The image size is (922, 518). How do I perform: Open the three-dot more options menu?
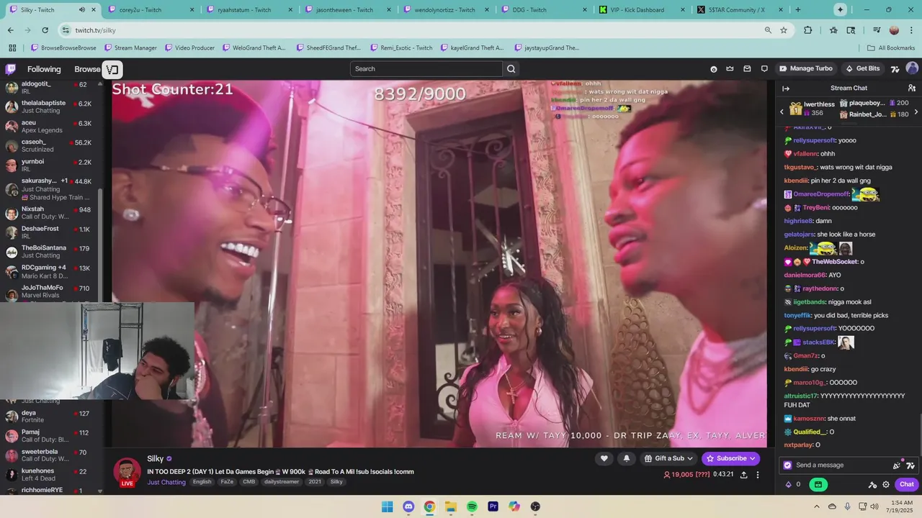[758, 475]
